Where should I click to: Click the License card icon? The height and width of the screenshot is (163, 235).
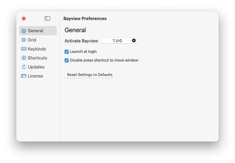(x=24, y=76)
